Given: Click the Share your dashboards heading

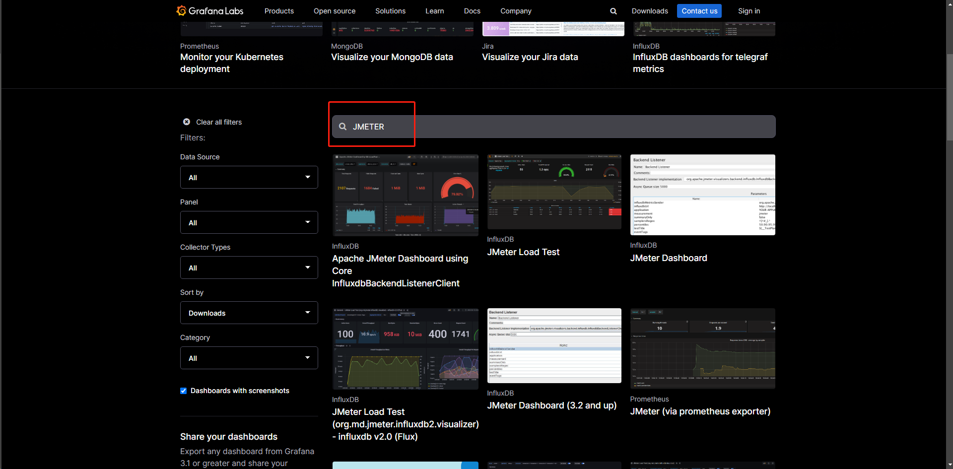Looking at the screenshot, I should pos(229,437).
